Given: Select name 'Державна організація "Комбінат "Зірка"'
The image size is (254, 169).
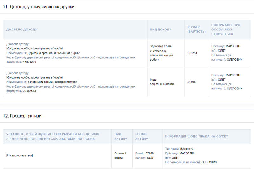Looking at the screenshot, I should point(54,53).
